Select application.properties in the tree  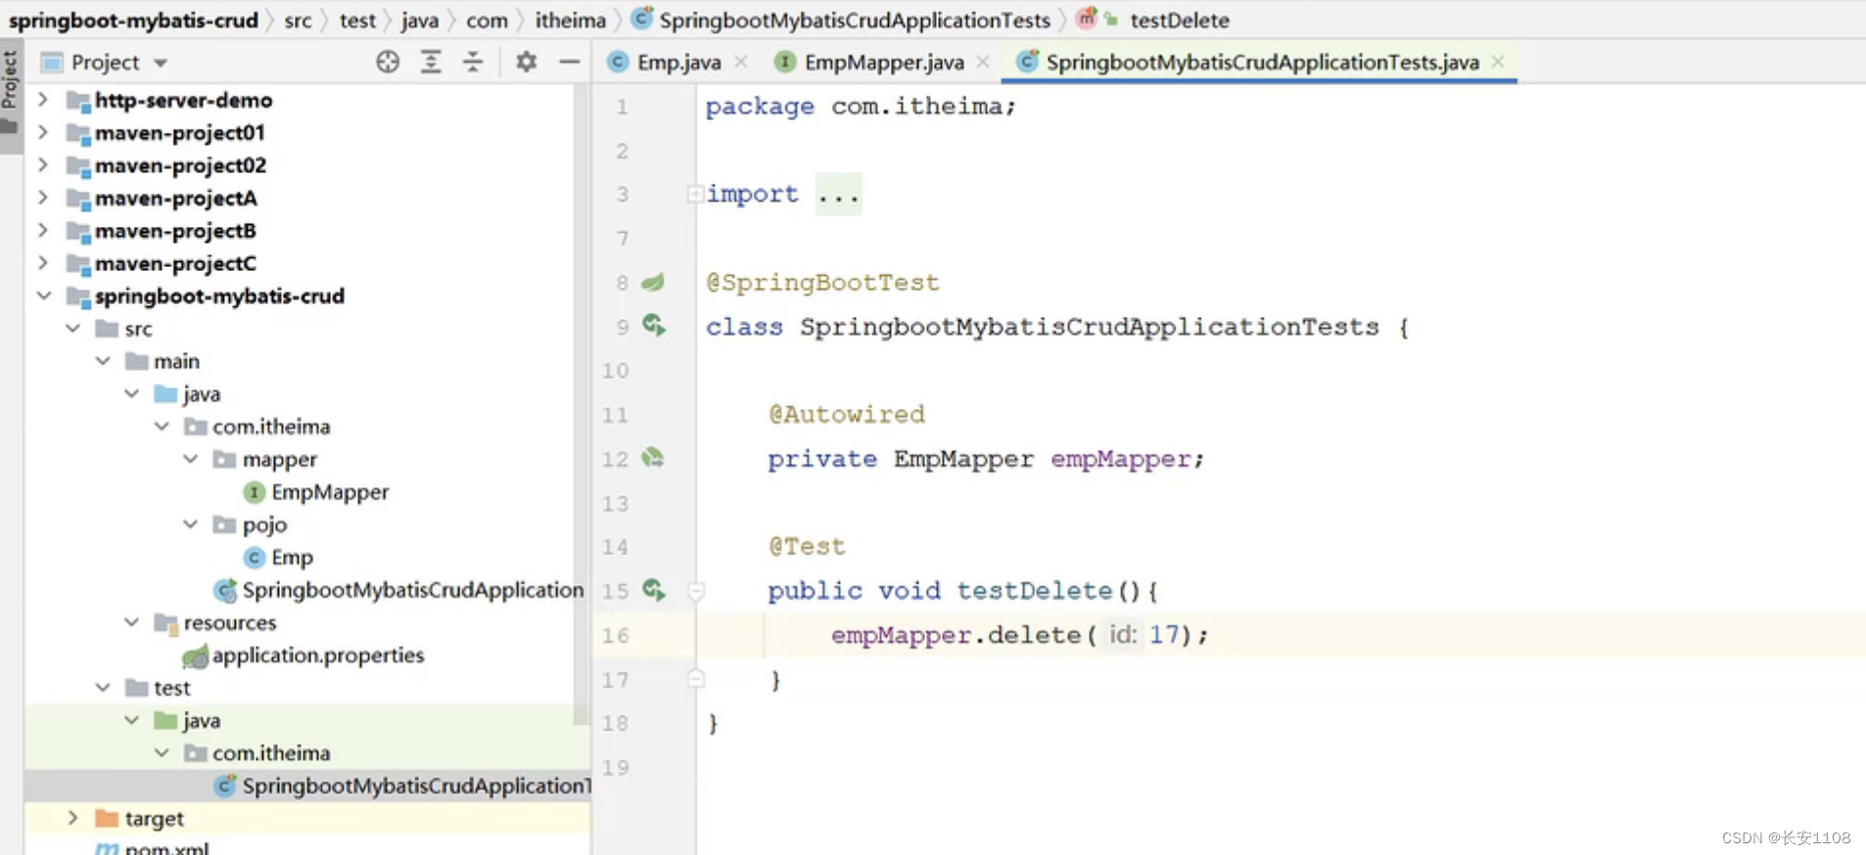pos(318,655)
